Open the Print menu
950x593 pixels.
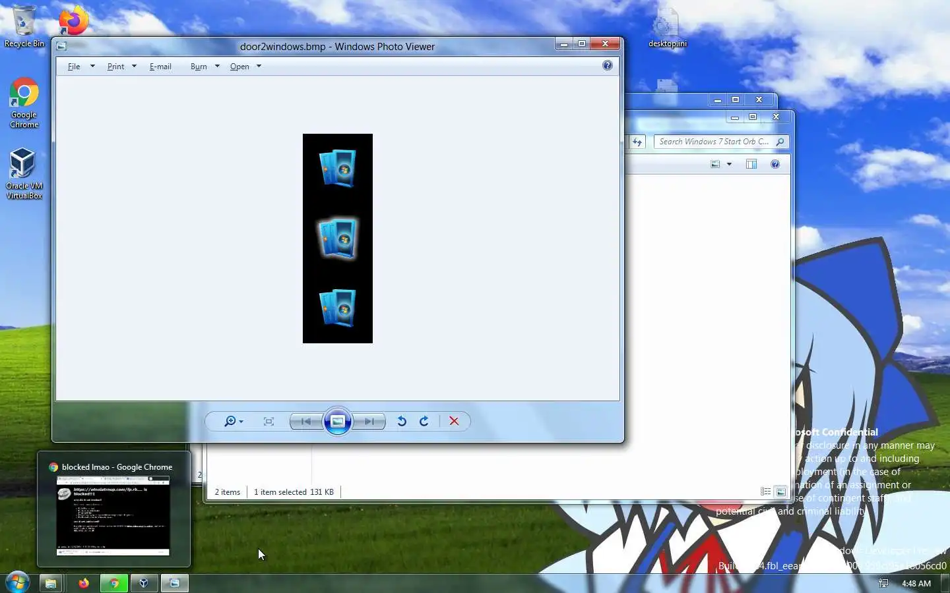tap(115, 67)
